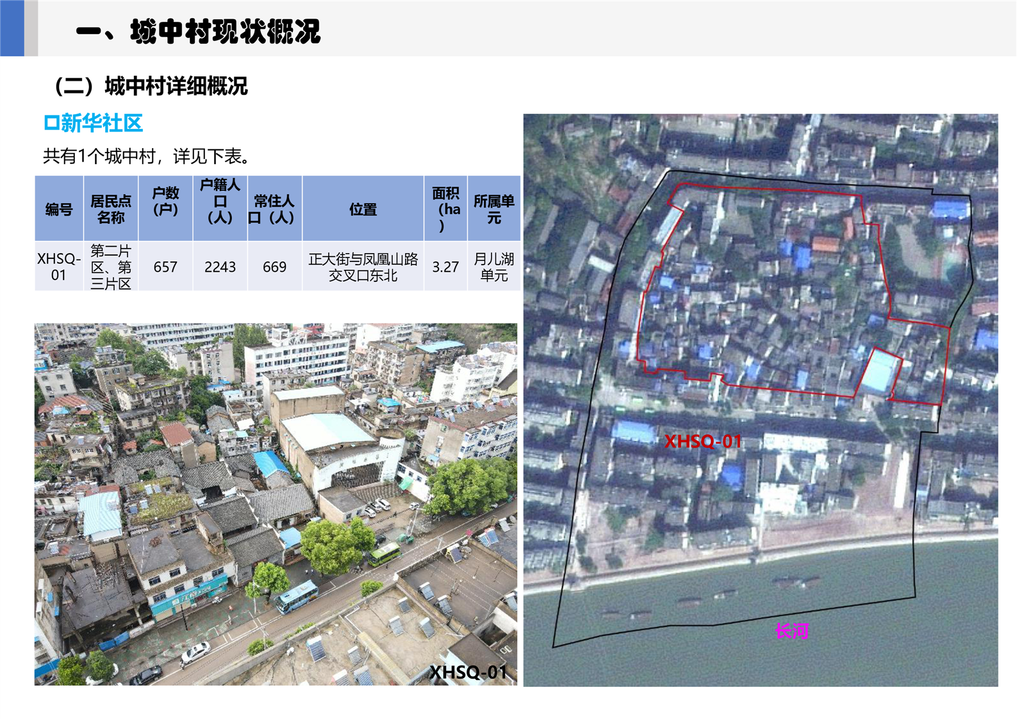This screenshot has height=719, width=1017.
Task: Select the cell value 3.27
Action: tap(445, 267)
